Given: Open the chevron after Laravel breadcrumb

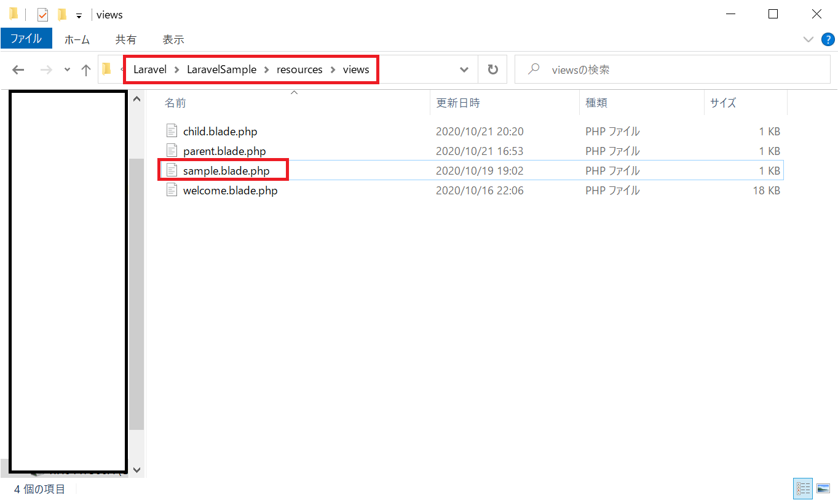Looking at the screenshot, I should pos(176,69).
